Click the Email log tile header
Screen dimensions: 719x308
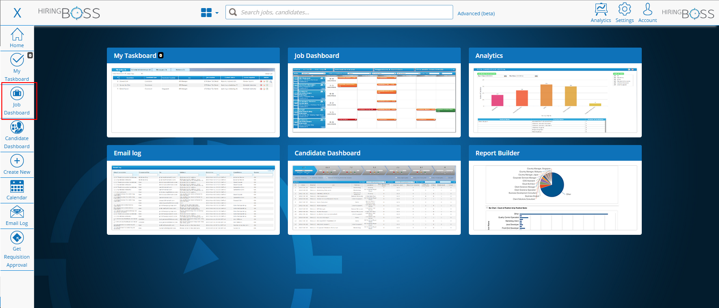[x=193, y=153]
